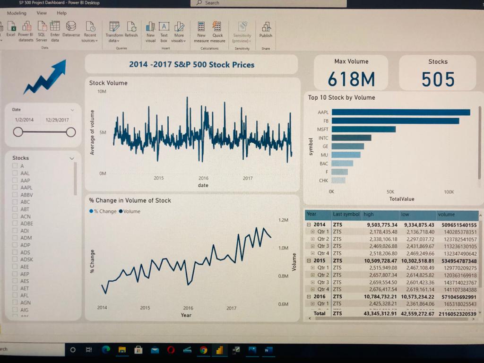484x363 pixels.
Task: Collapse the 2014 year row in table
Action: point(309,225)
